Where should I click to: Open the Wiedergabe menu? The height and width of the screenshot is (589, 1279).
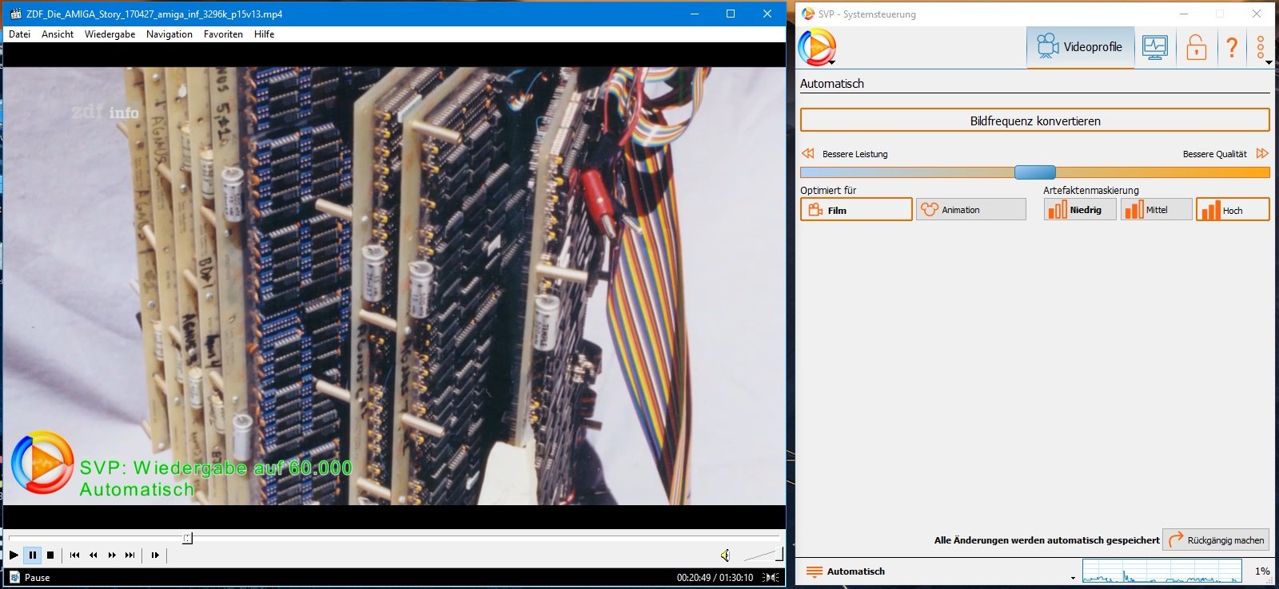110,34
